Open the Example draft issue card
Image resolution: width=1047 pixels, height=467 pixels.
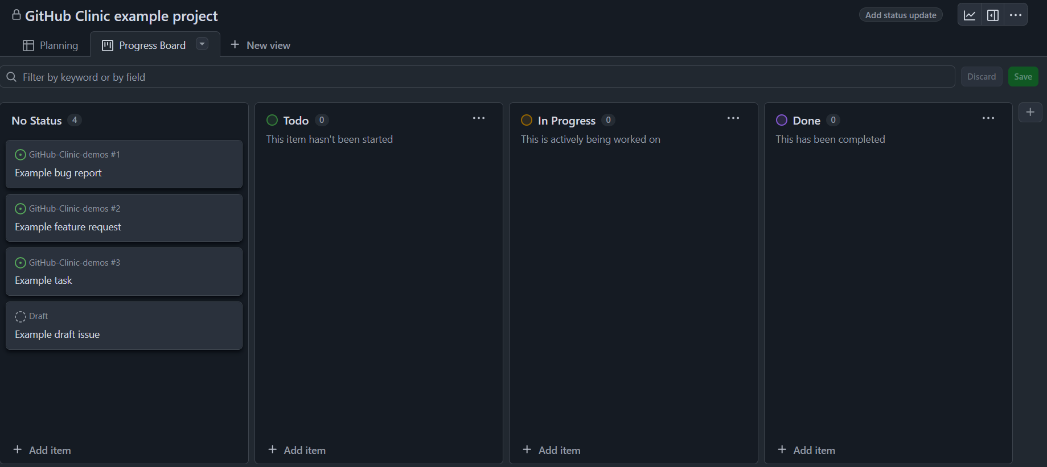pyautogui.click(x=124, y=325)
